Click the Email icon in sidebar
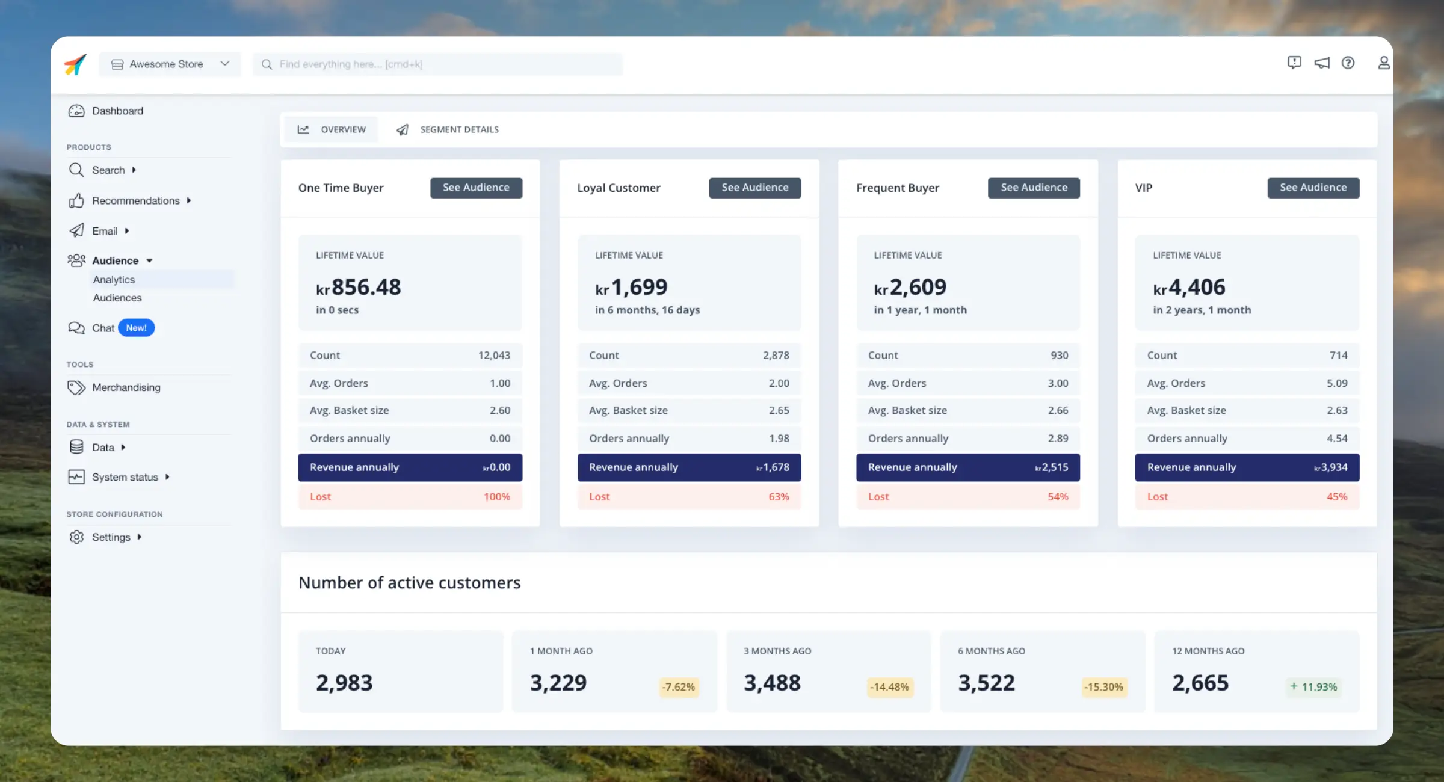 (76, 230)
